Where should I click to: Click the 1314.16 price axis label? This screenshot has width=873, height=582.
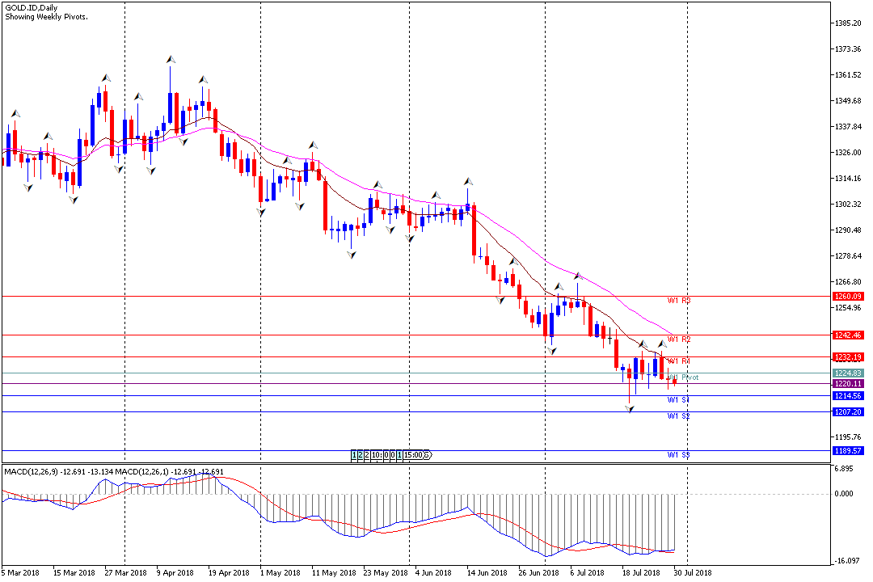848,179
